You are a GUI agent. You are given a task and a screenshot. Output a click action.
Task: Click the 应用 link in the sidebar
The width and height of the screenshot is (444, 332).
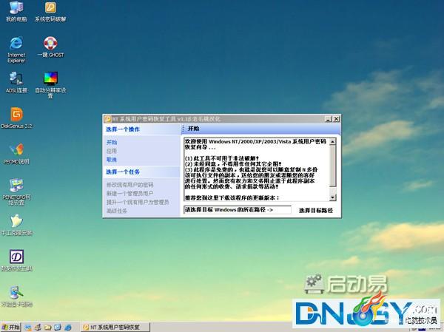[112, 151]
